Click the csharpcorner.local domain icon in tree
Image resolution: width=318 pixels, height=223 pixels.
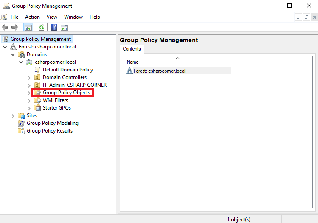click(29, 62)
